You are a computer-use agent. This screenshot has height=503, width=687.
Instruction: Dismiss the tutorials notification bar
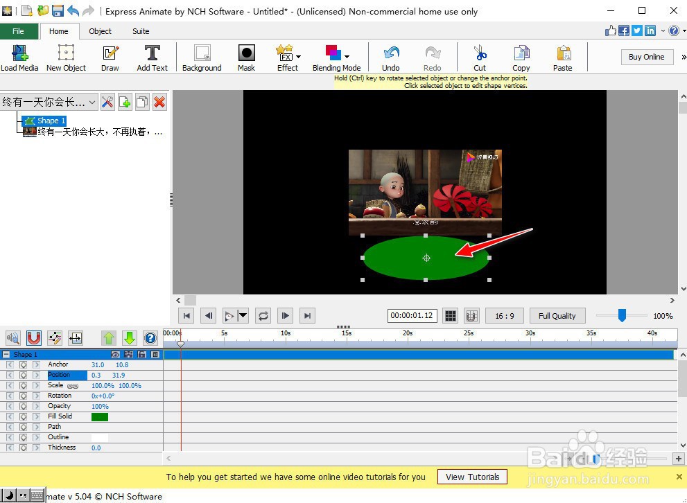click(x=679, y=477)
